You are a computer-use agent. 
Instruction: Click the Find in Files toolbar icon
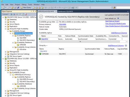point(114,8)
